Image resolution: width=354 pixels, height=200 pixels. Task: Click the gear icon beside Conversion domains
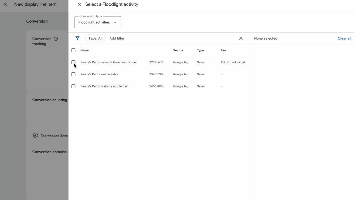click(35, 135)
